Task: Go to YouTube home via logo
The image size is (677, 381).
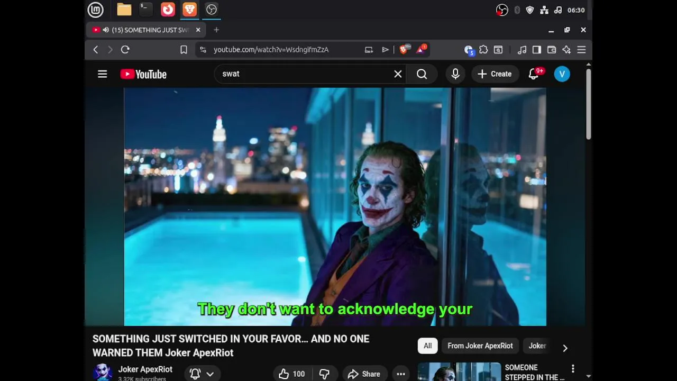Action: click(x=143, y=74)
